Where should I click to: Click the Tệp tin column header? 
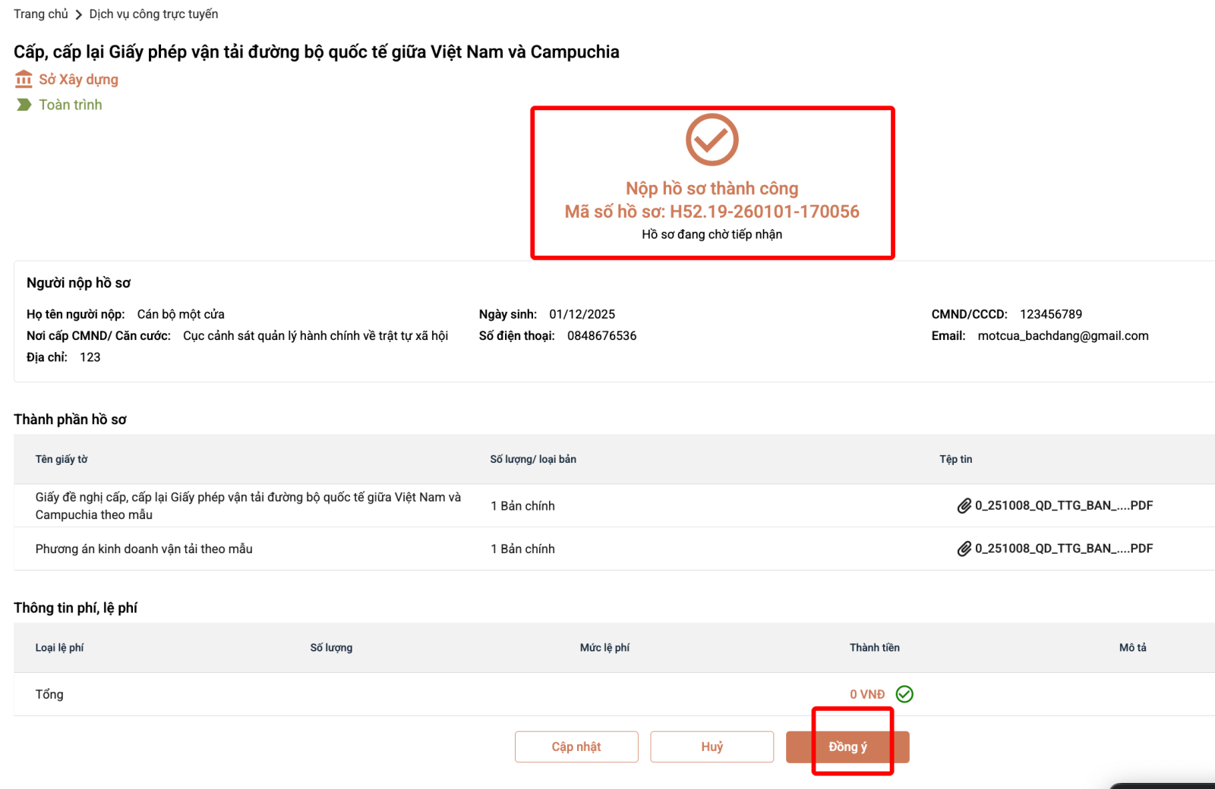click(x=955, y=459)
